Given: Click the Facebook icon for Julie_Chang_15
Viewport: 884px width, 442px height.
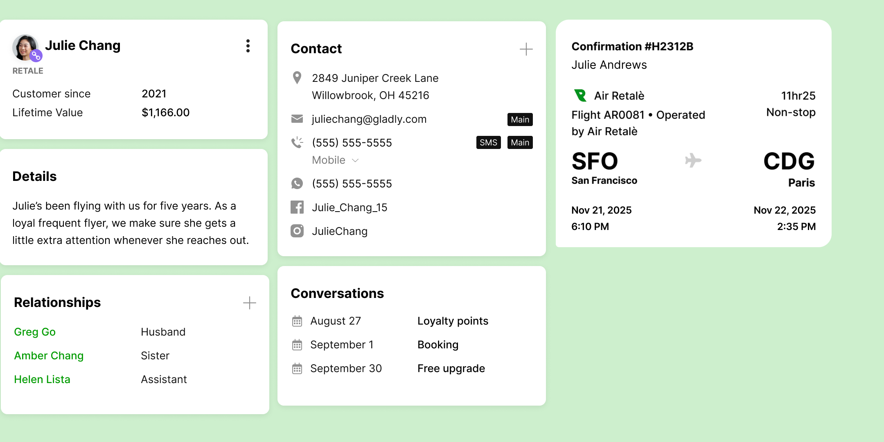Looking at the screenshot, I should 297,207.
